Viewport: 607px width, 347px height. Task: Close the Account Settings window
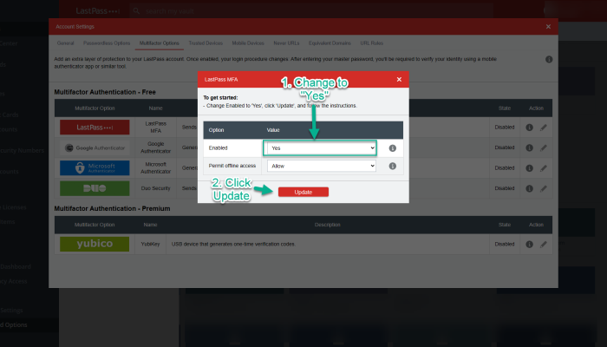pyautogui.click(x=548, y=27)
